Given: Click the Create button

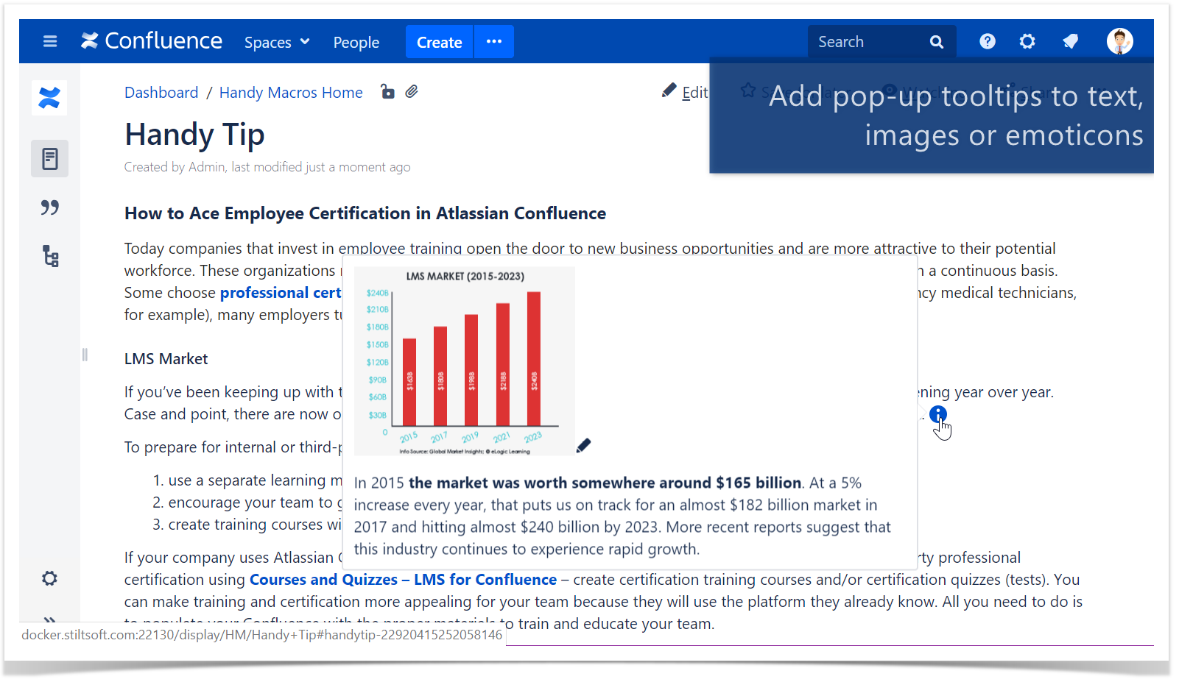Looking at the screenshot, I should point(440,42).
